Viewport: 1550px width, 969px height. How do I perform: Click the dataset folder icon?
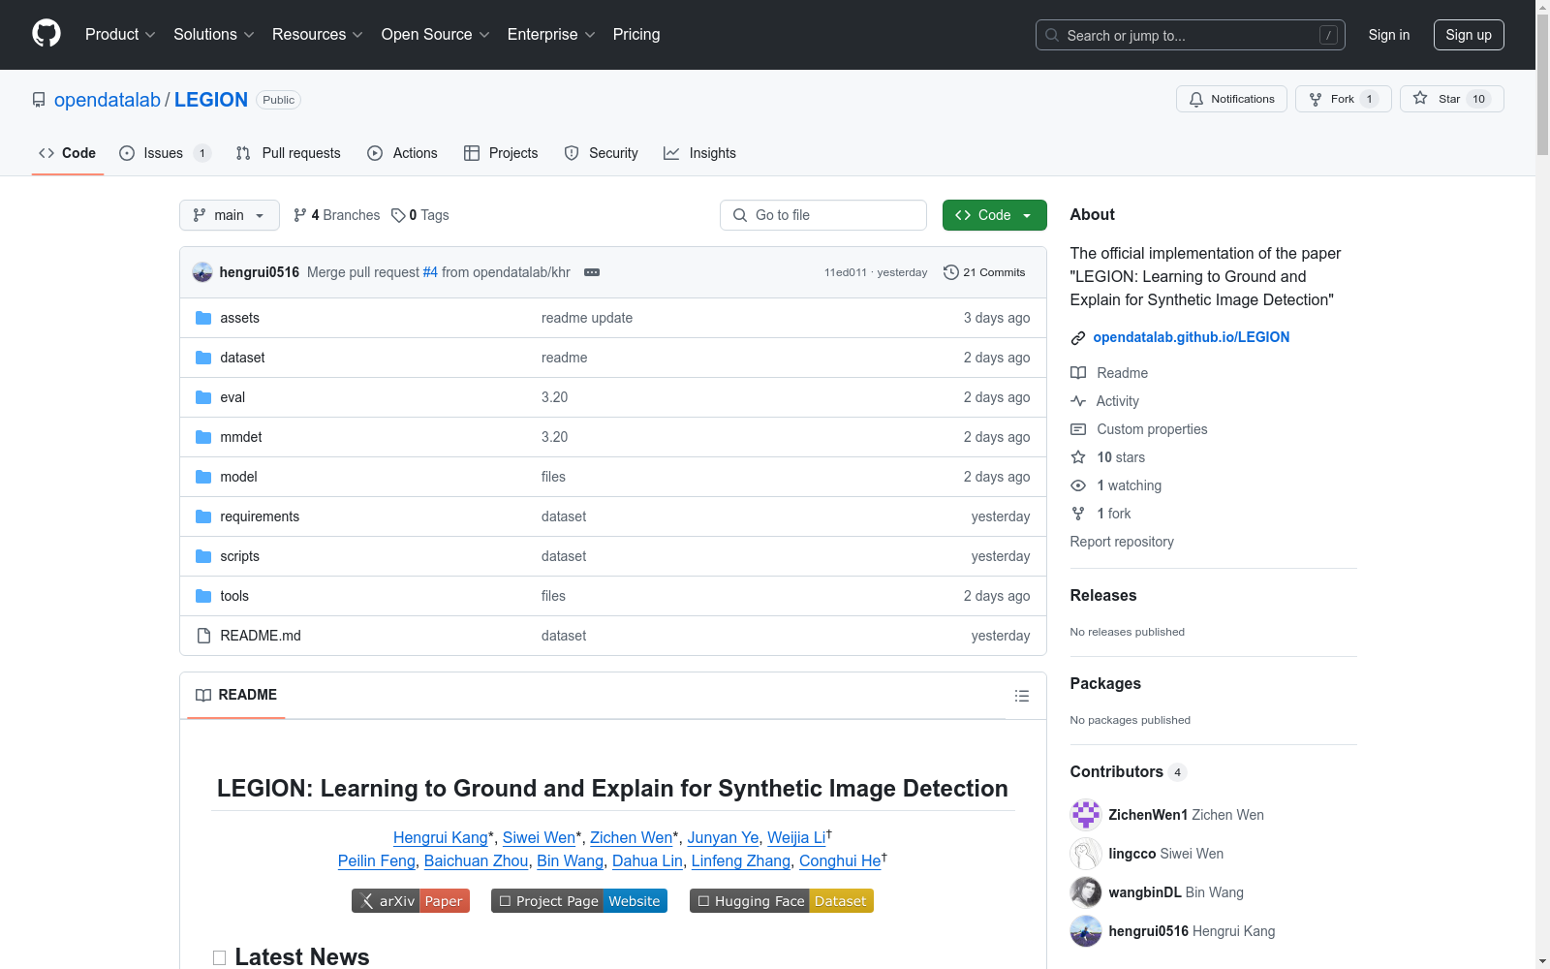[x=203, y=358]
